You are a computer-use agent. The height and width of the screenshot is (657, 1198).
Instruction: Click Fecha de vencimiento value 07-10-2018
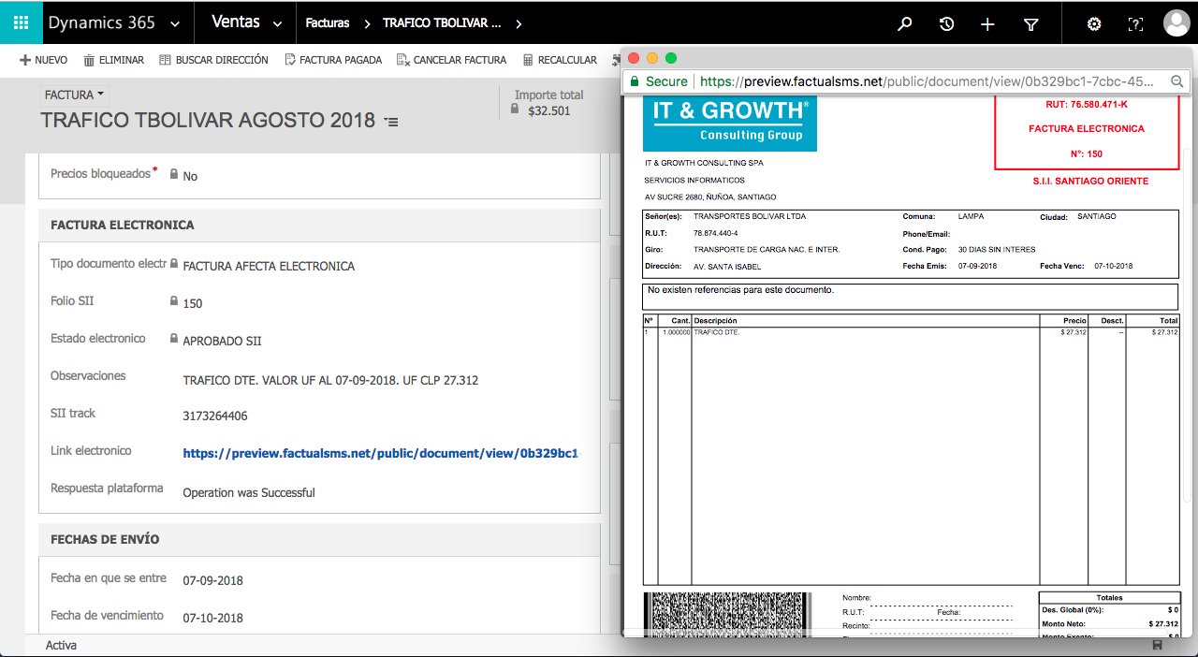[213, 618]
